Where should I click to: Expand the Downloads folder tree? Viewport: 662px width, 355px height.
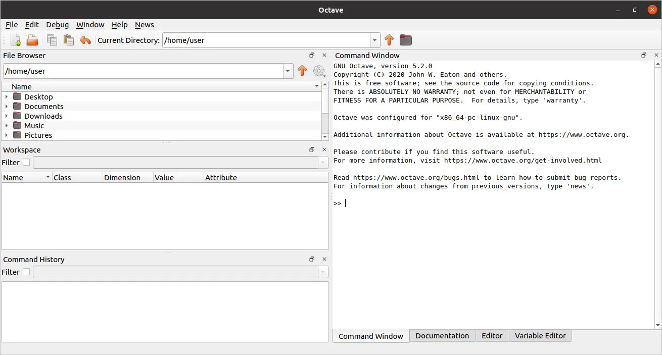tap(7, 116)
